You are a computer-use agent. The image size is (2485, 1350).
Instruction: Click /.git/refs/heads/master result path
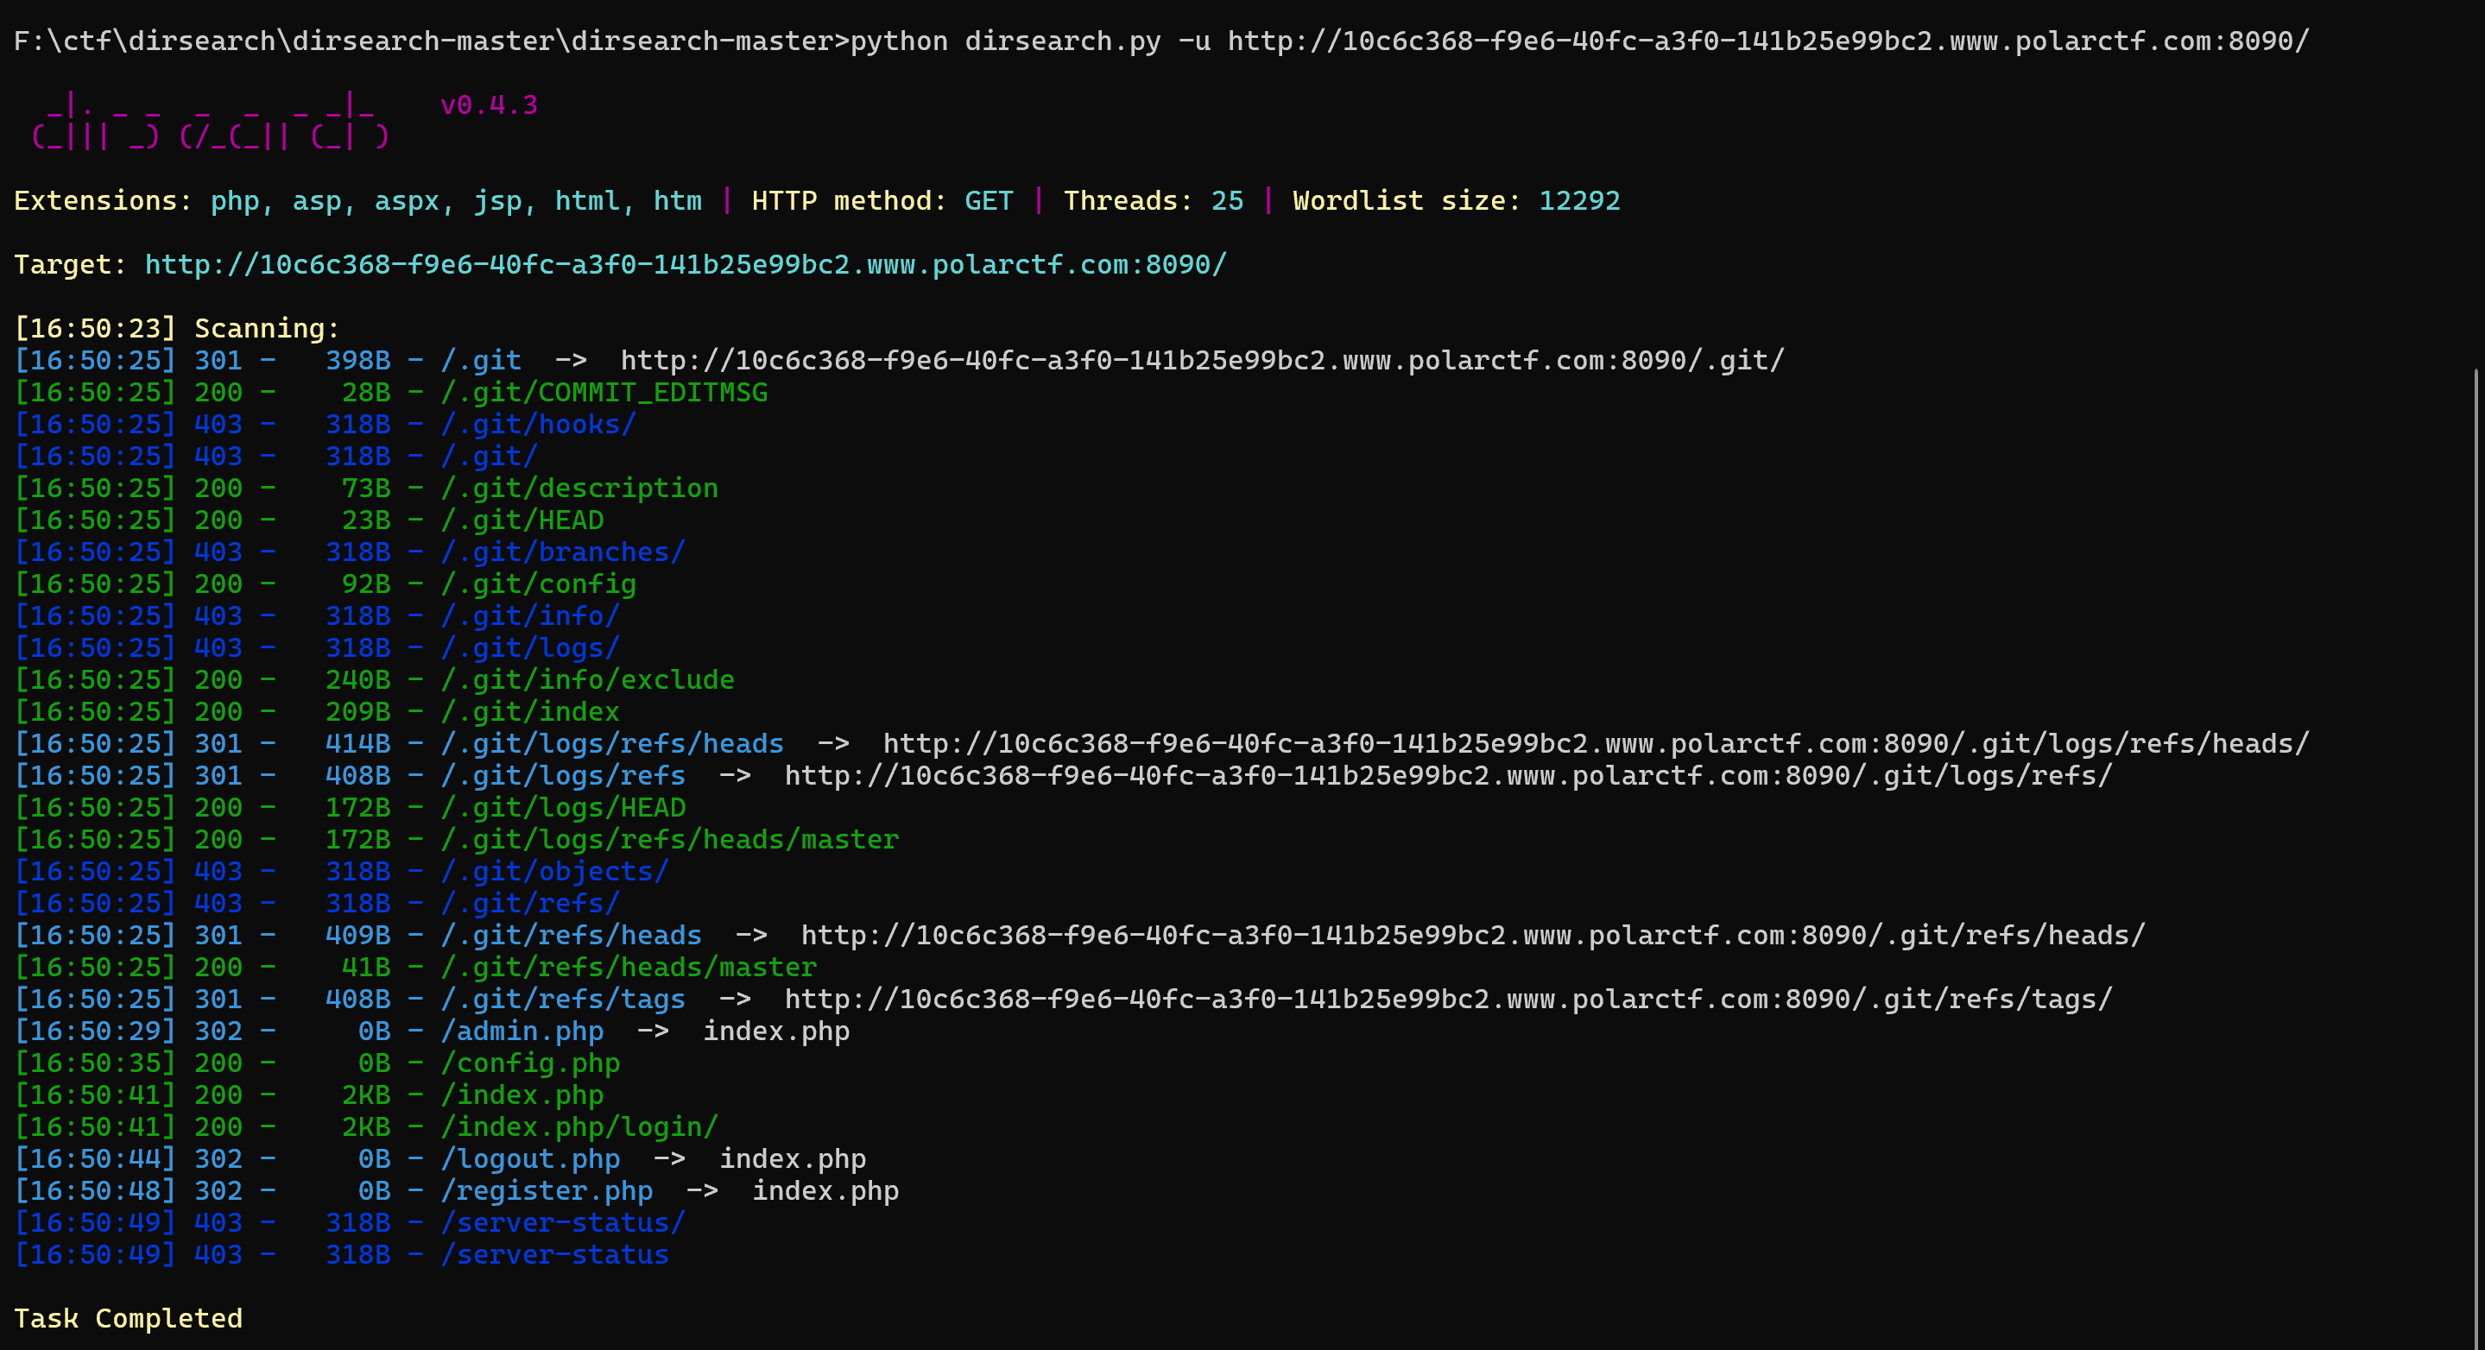[x=628, y=966]
